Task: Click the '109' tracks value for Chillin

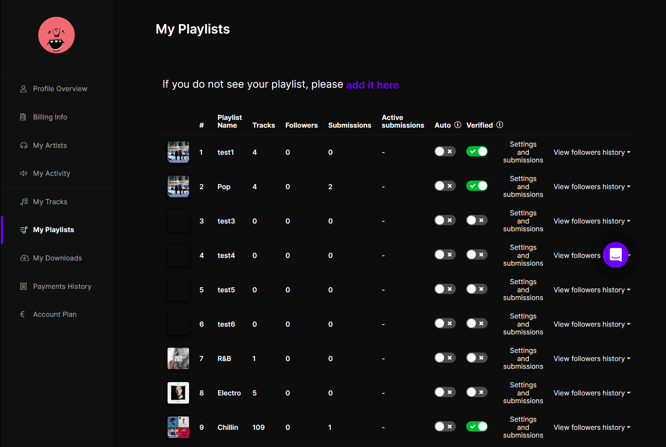Action: click(258, 427)
